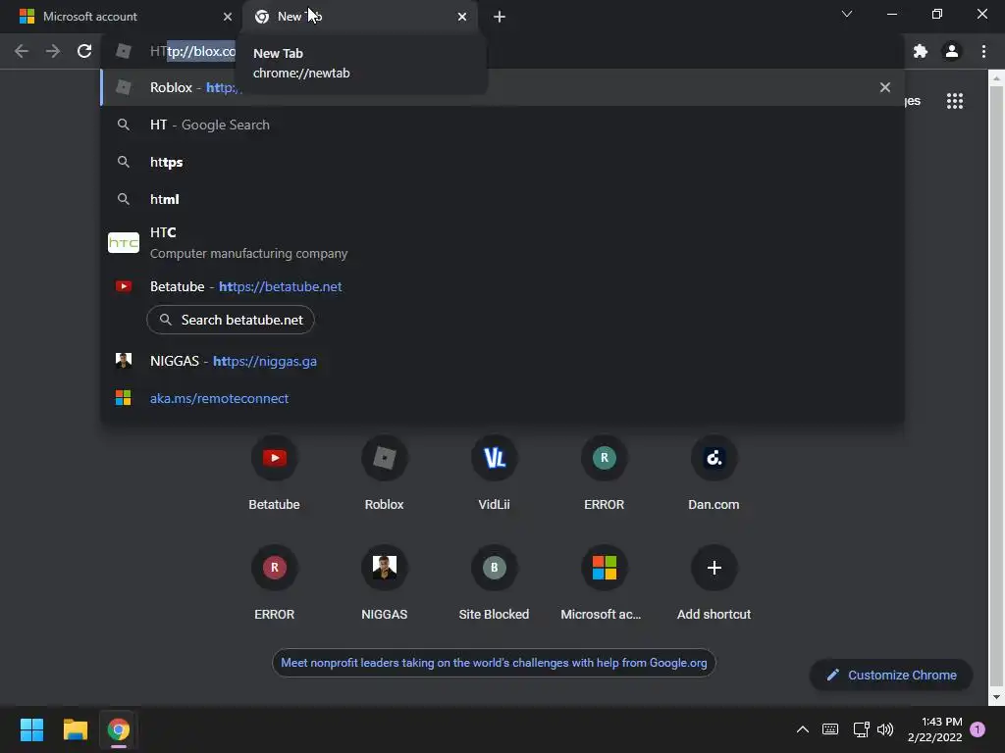Viewport: 1005px width, 753px height.
Task: Open the shortcut tile with photo thumbnail
Action: [x=384, y=582]
